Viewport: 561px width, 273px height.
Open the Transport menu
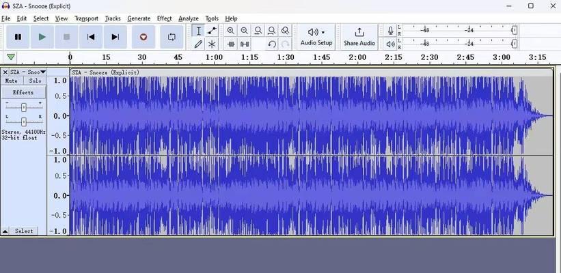tap(86, 18)
